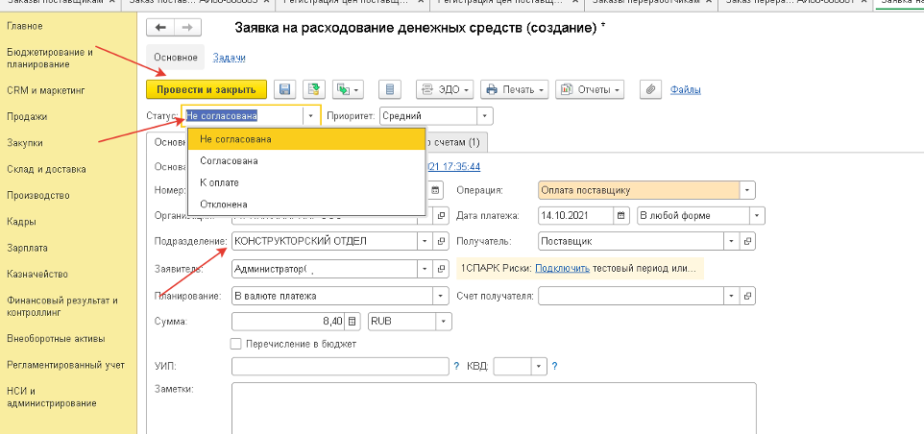Open the ЭДО menu button
Screen dimensions: 924x434
click(x=446, y=89)
